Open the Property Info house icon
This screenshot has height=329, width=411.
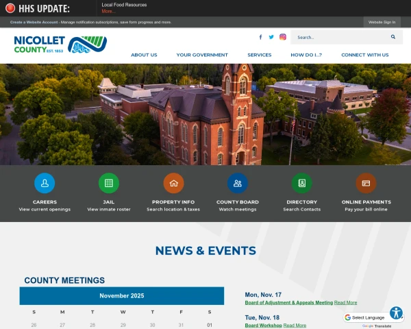pyautogui.click(x=173, y=183)
